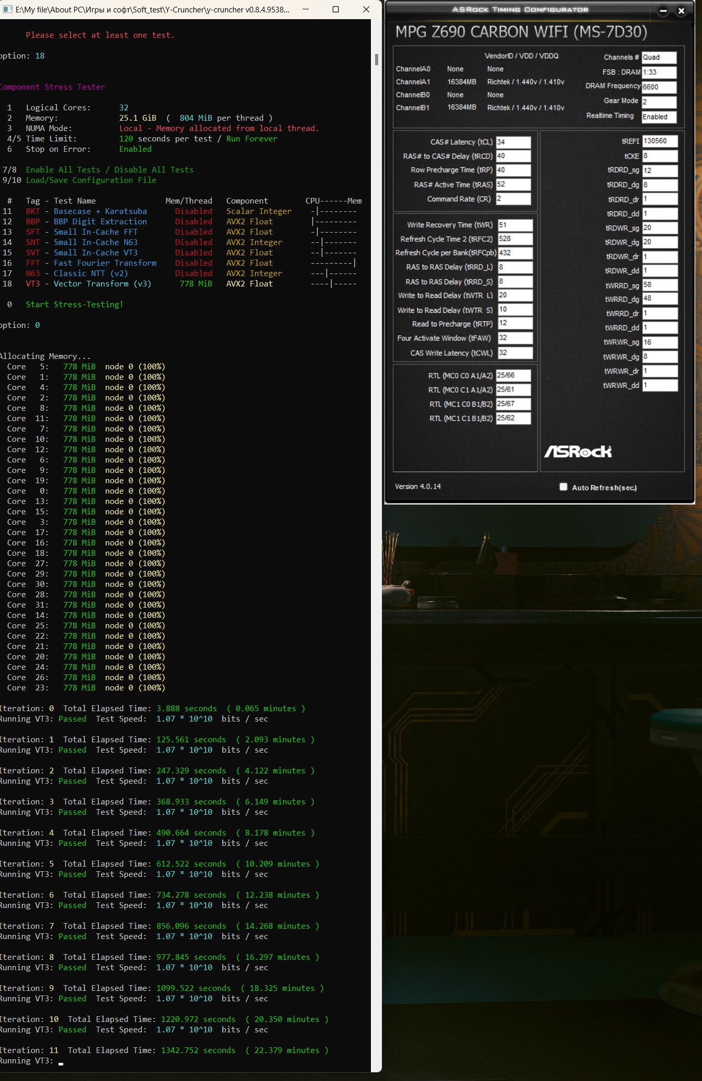
Task: Select the FSB : DRAM ratio field
Action: 659,72
